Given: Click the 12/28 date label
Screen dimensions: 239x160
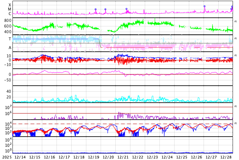Looking at the screenshot, I should 226,157.
